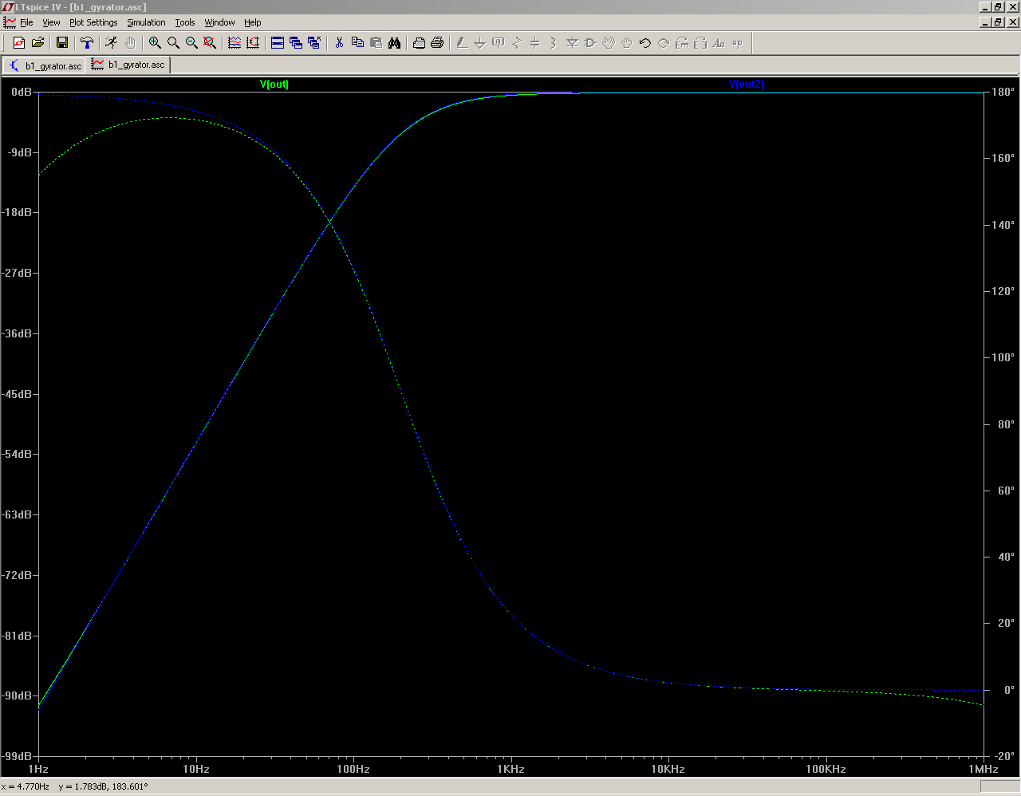Image resolution: width=1021 pixels, height=796 pixels.
Task: Cascade windows with the Cascade icon
Action: 296,43
